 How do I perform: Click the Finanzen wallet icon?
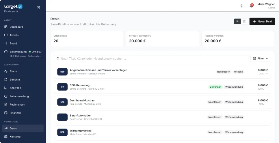pos(6,113)
